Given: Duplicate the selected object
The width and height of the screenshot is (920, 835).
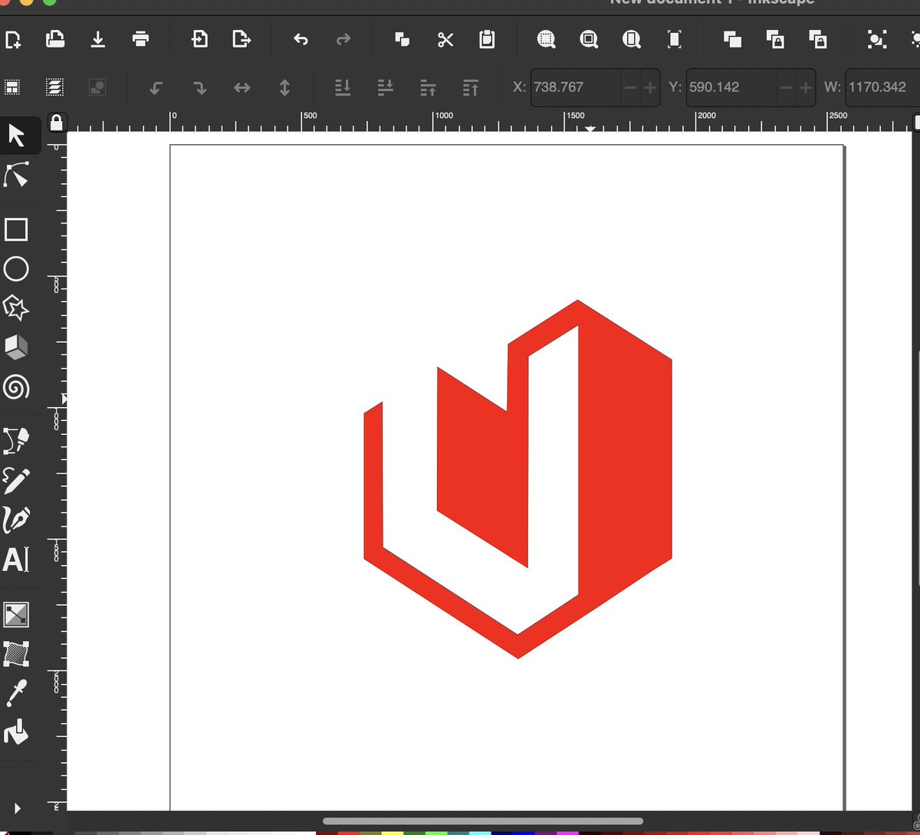Looking at the screenshot, I should click(732, 39).
